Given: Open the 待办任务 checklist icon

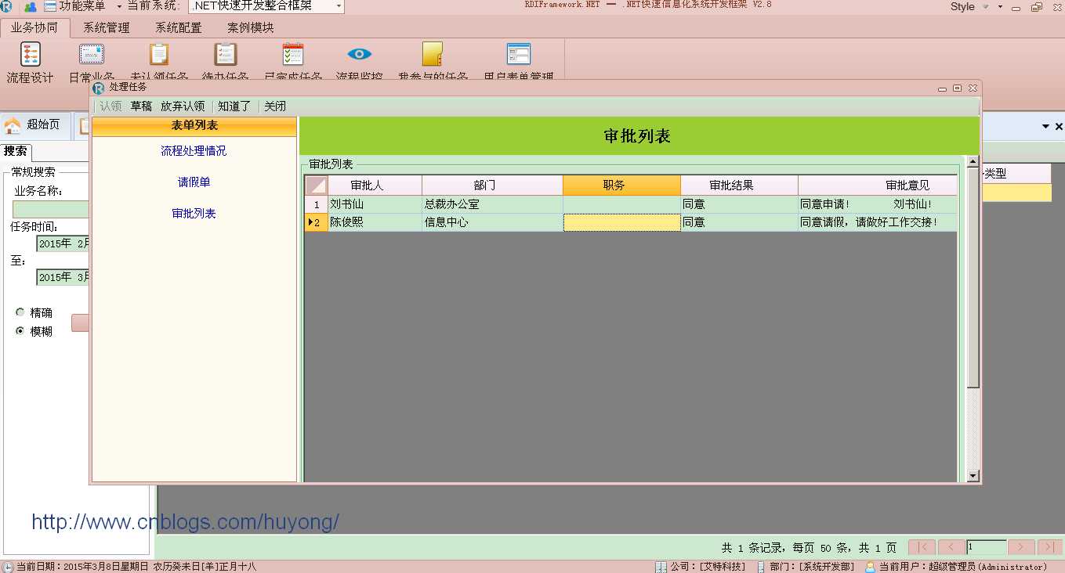Looking at the screenshot, I should pyautogui.click(x=226, y=54).
